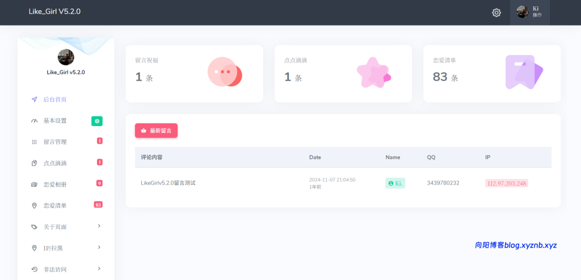Click the 评论内容 column header
The width and height of the screenshot is (581, 280).
(151, 157)
